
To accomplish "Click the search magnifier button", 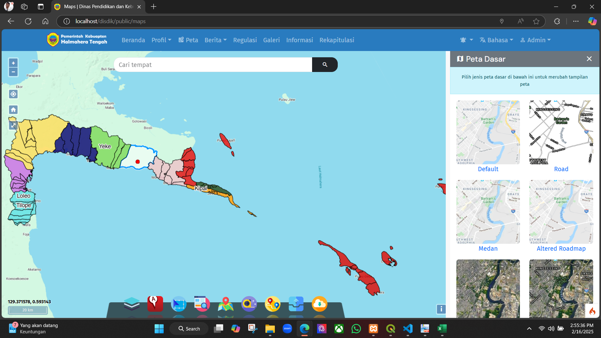I will (x=325, y=64).
